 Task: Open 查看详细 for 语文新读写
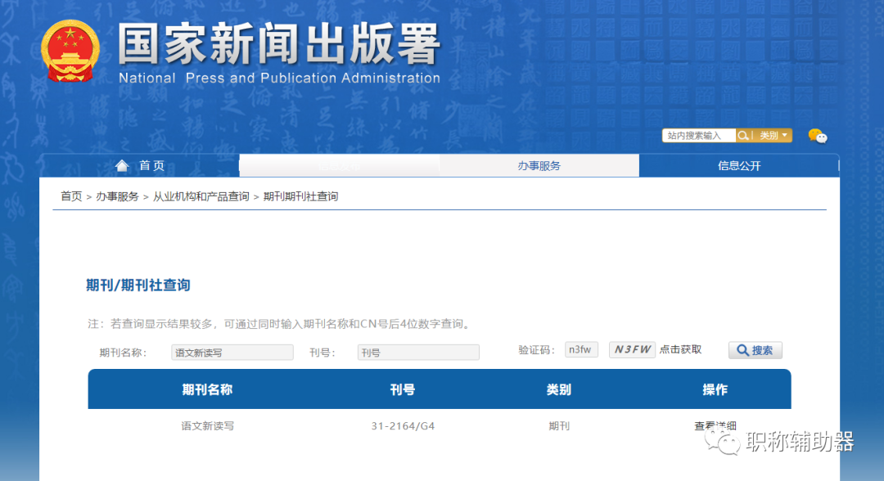click(x=715, y=426)
